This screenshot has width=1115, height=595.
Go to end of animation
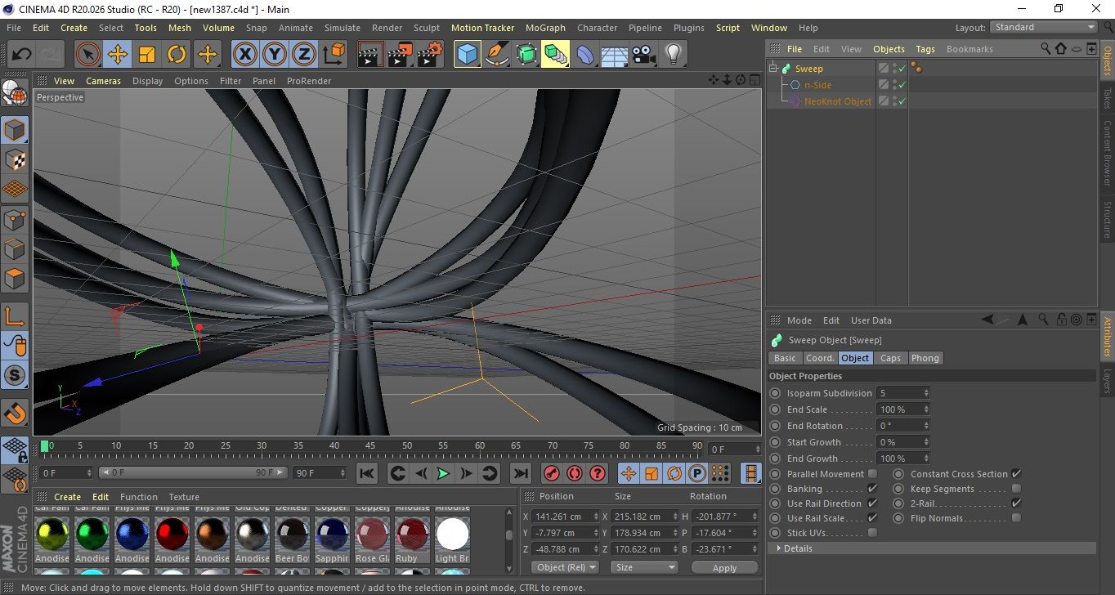coord(520,473)
